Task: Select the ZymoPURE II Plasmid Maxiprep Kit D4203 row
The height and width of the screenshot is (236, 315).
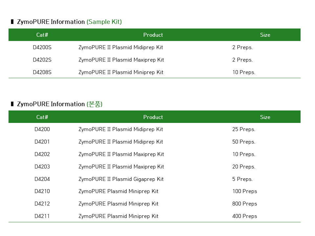Action: point(121,167)
